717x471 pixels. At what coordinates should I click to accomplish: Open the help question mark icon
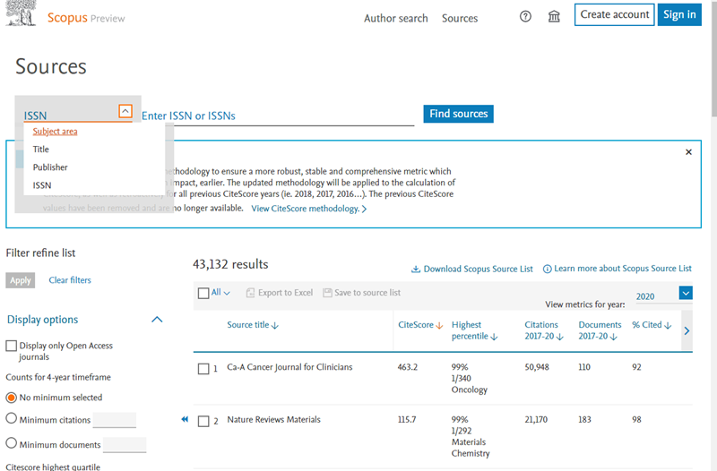pos(525,17)
